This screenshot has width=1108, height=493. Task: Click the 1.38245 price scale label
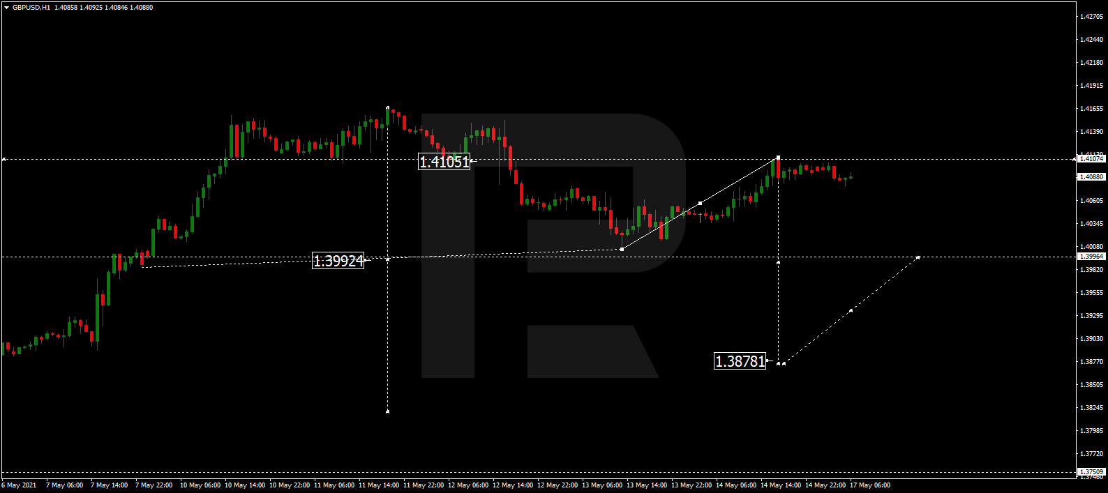coord(1091,408)
